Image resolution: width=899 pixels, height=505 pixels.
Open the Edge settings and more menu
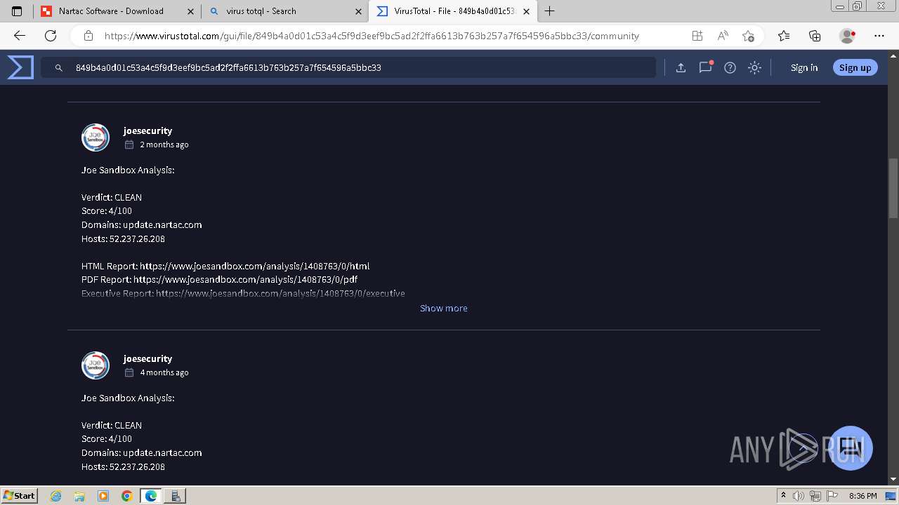[879, 36]
